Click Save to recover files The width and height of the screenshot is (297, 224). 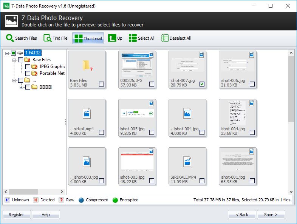click(x=271, y=215)
